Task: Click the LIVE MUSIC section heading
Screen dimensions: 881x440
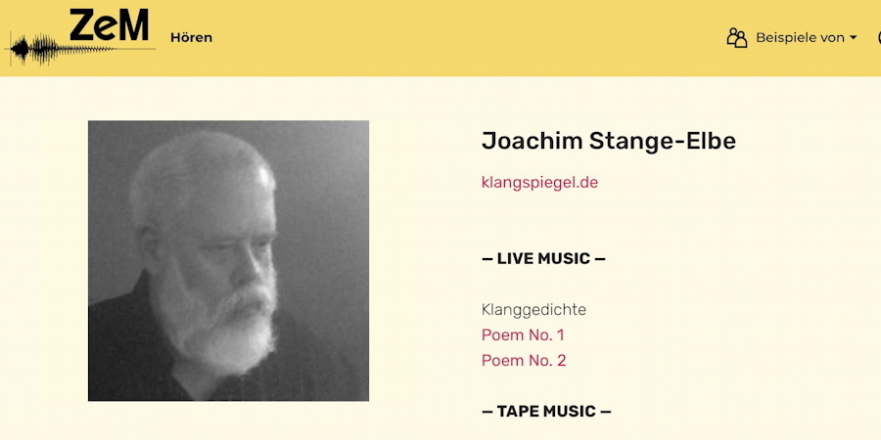Action: pos(543,259)
